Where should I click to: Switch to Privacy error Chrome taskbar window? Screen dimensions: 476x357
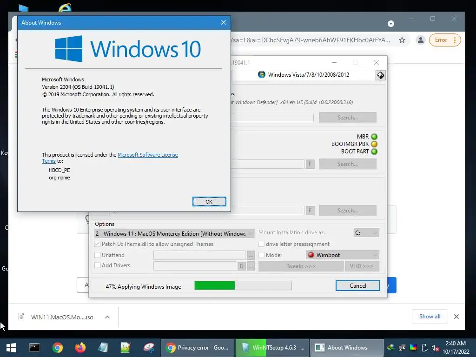[x=197, y=348]
